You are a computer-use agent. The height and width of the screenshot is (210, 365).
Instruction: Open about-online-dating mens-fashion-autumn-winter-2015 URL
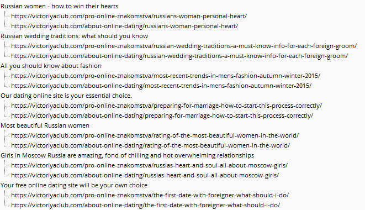pyautogui.click(x=161, y=86)
